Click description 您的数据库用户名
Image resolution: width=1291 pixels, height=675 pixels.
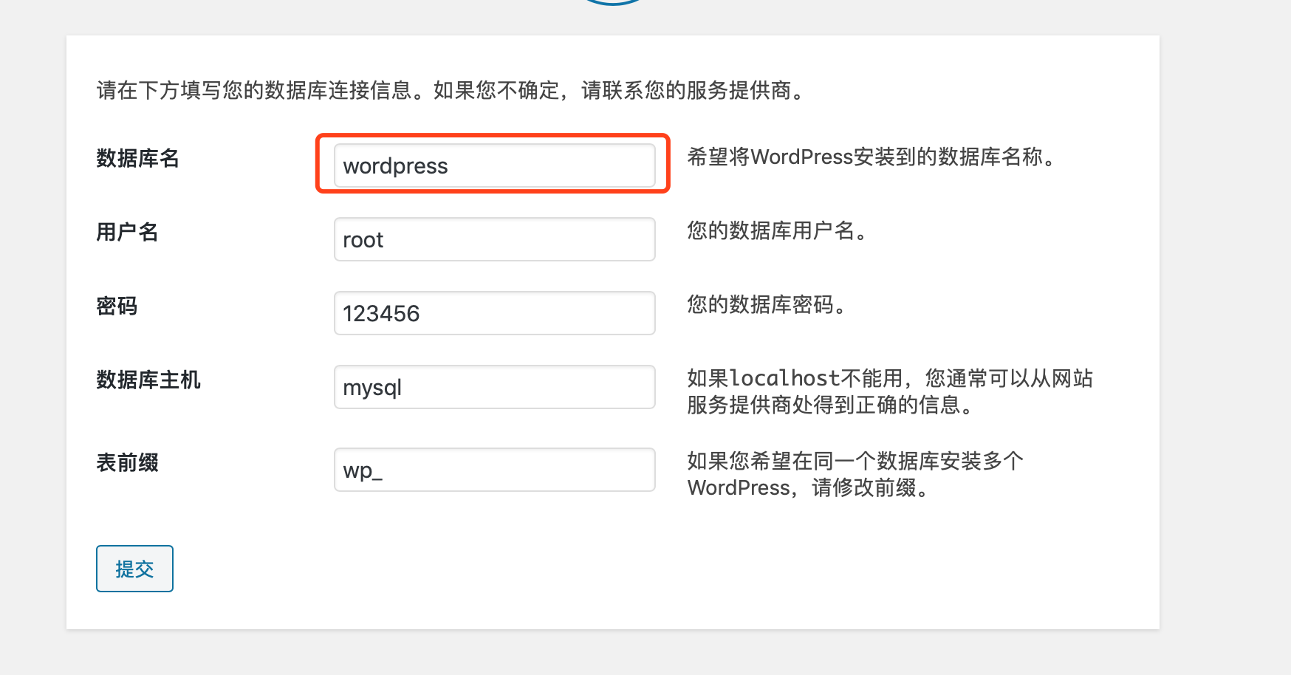pos(777,230)
